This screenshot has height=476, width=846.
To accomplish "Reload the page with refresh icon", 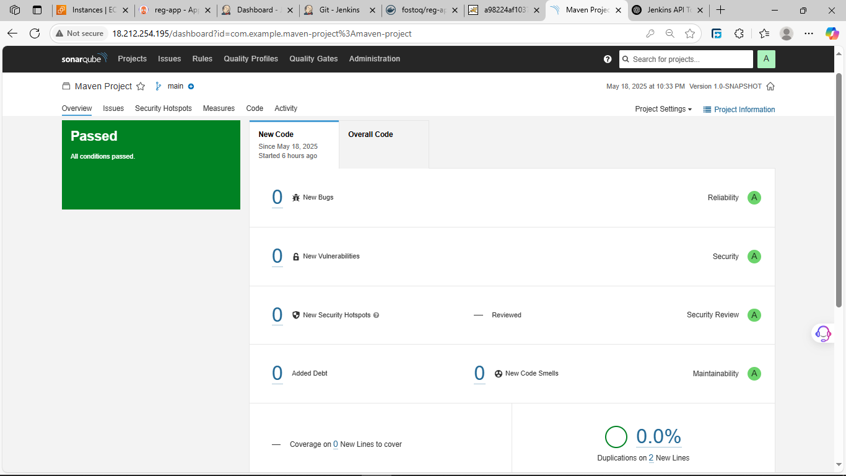I will click(x=35, y=33).
